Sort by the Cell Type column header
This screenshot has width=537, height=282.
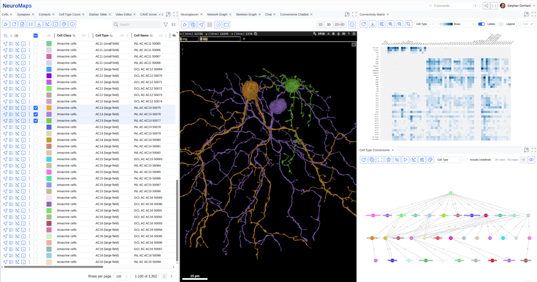coord(104,36)
